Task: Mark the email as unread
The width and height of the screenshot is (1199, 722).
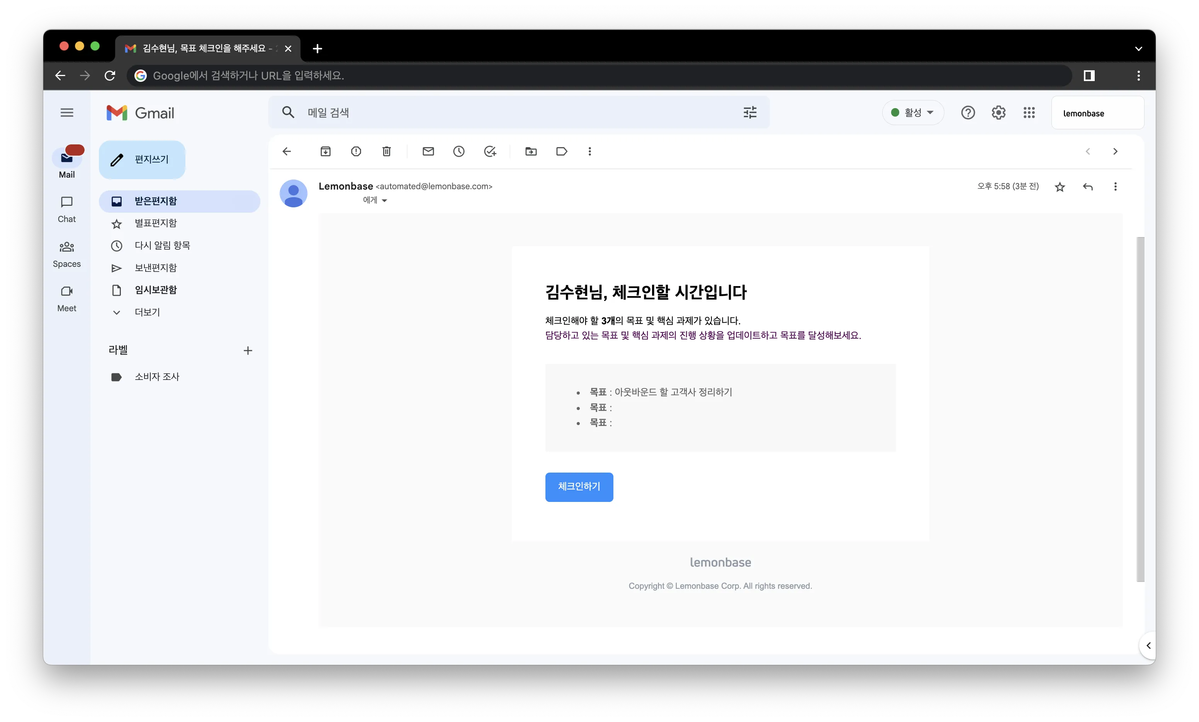Action: (428, 151)
